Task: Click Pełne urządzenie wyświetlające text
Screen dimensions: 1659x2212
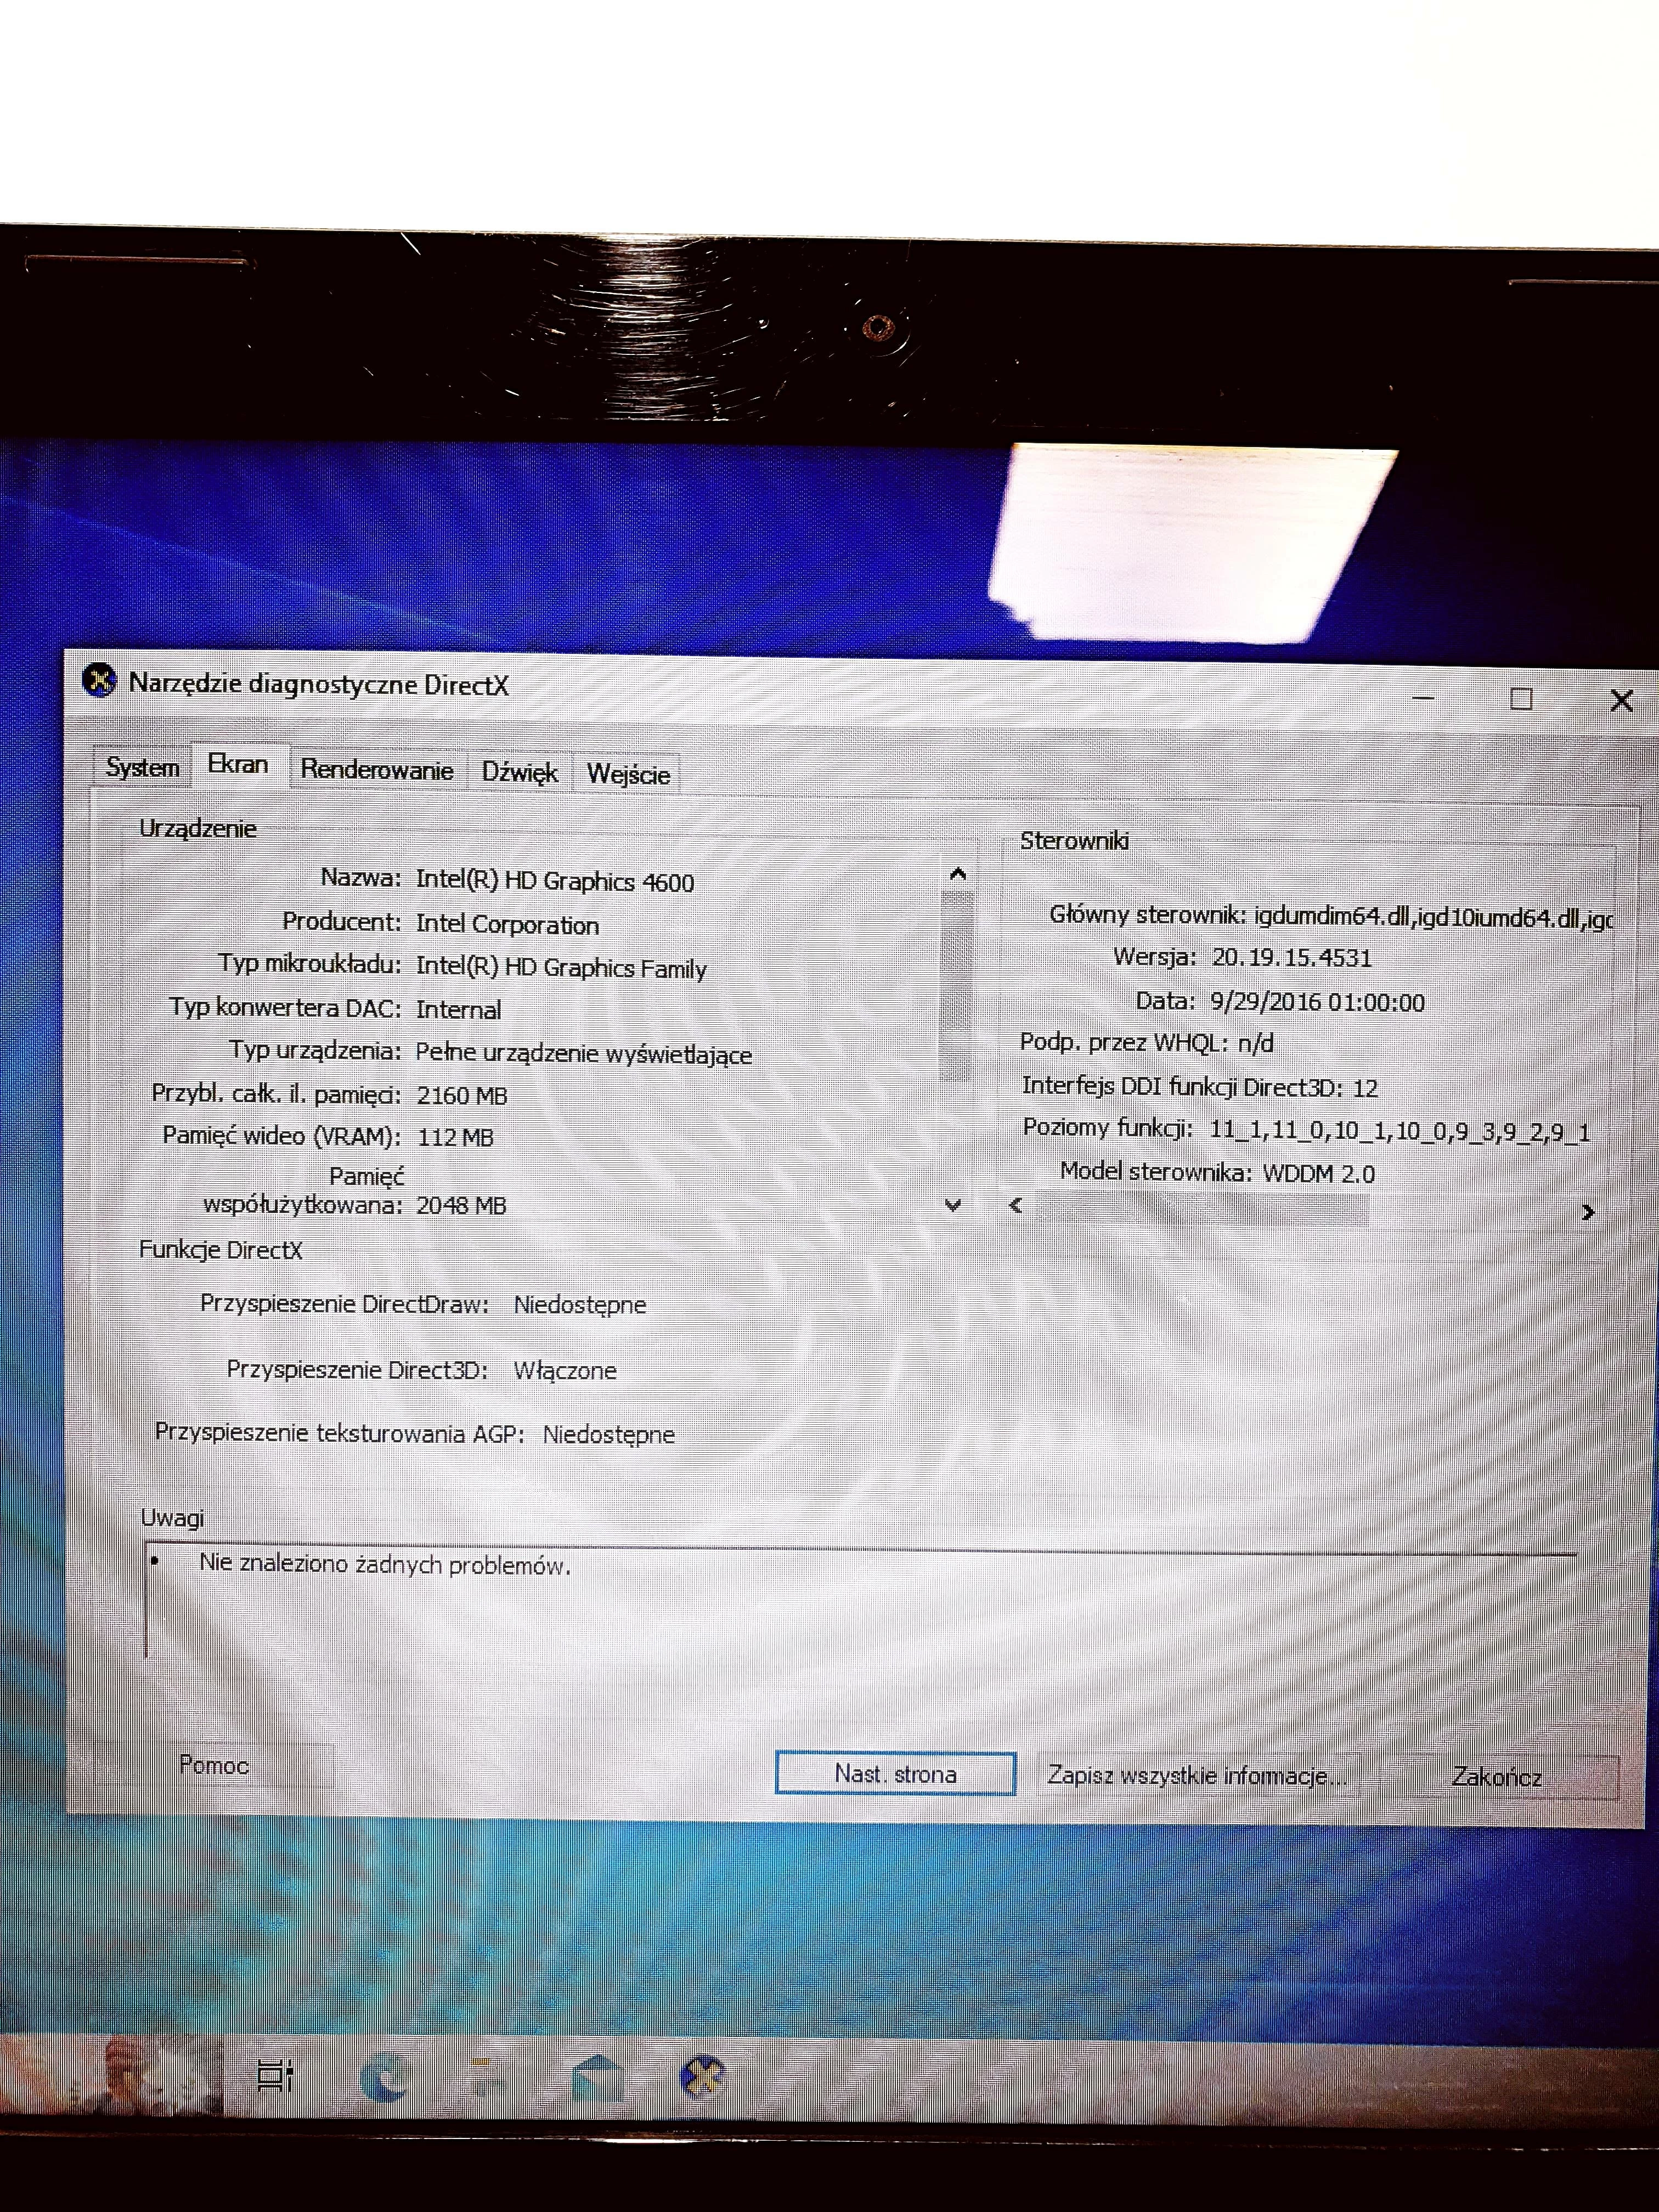Action: pos(584,1054)
